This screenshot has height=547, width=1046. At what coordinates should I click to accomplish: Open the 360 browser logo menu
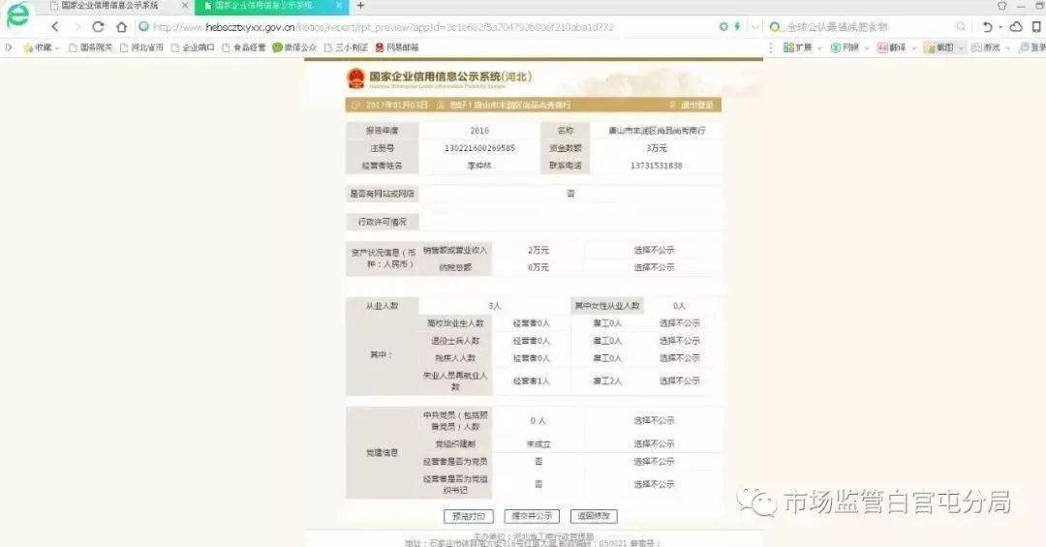pos(17,15)
